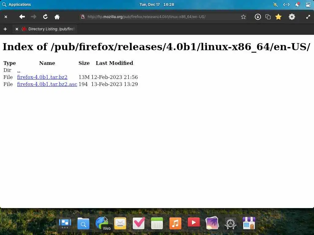Click the insecure connection padlock icon
The width and height of the screenshot is (314, 235).
(83, 17)
